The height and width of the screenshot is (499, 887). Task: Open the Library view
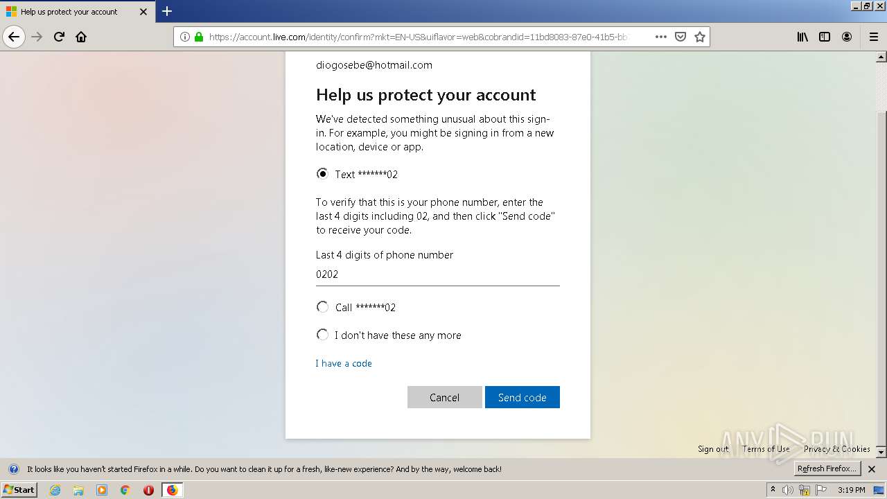(x=802, y=37)
